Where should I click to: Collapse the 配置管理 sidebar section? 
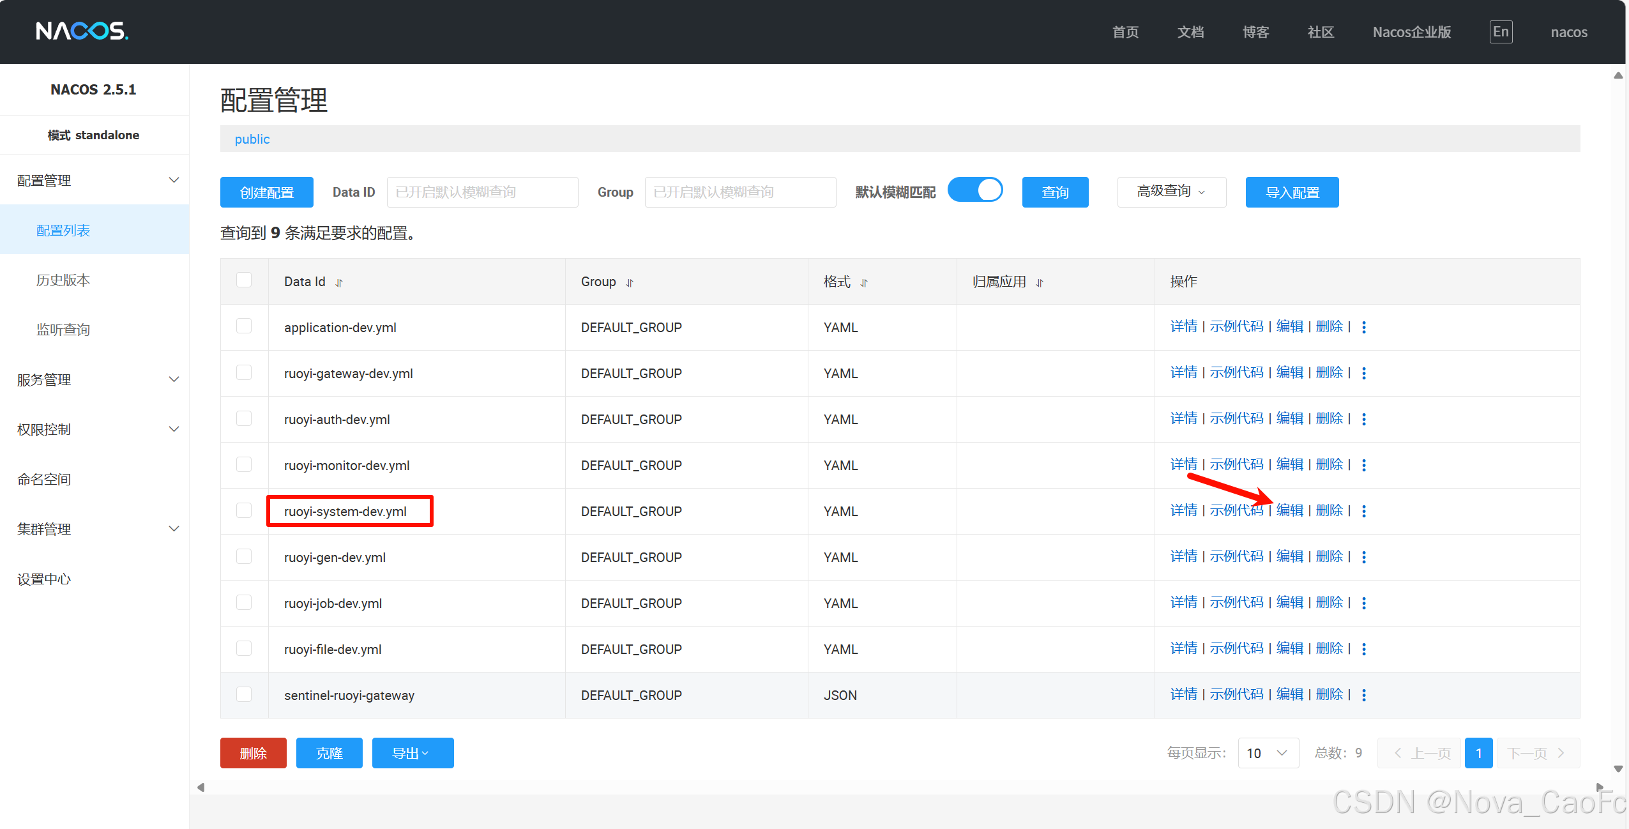tap(95, 180)
